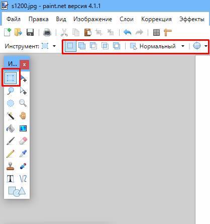The image size is (210, 224).
Task: Enable Add (union) selection mode
Action: [x=82, y=46]
